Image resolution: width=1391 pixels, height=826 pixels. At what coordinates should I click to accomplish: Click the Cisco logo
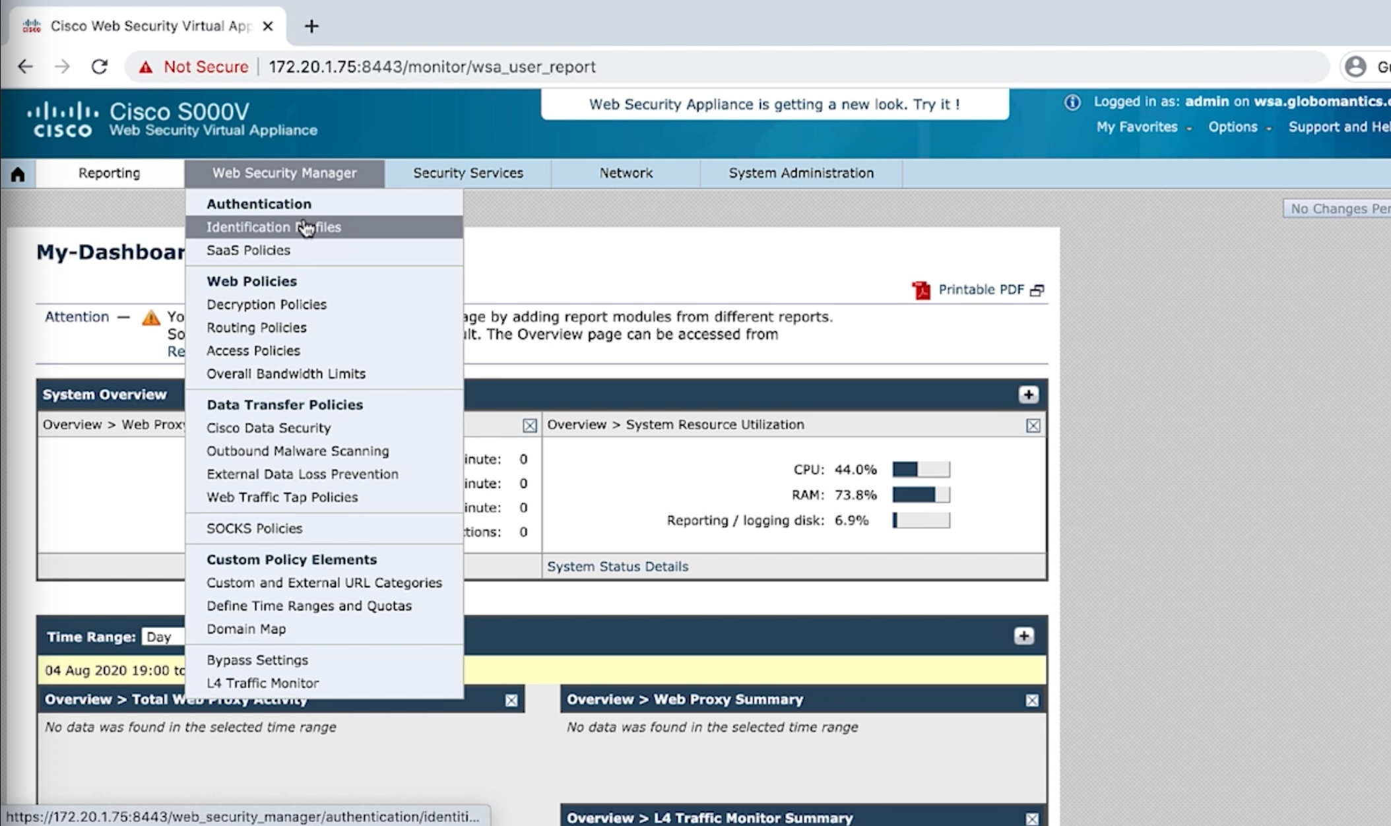(63, 119)
